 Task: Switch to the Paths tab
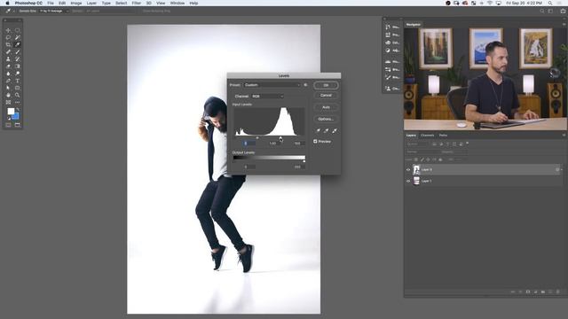[443, 136]
